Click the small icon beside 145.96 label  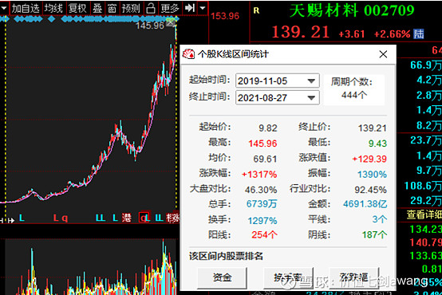click(170, 22)
